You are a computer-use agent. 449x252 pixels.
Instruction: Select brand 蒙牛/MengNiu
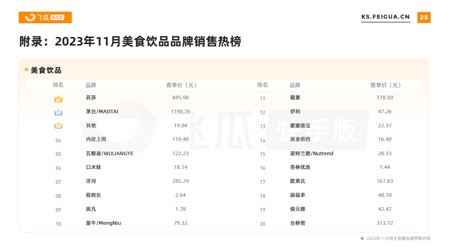click(x=103, y=223)
